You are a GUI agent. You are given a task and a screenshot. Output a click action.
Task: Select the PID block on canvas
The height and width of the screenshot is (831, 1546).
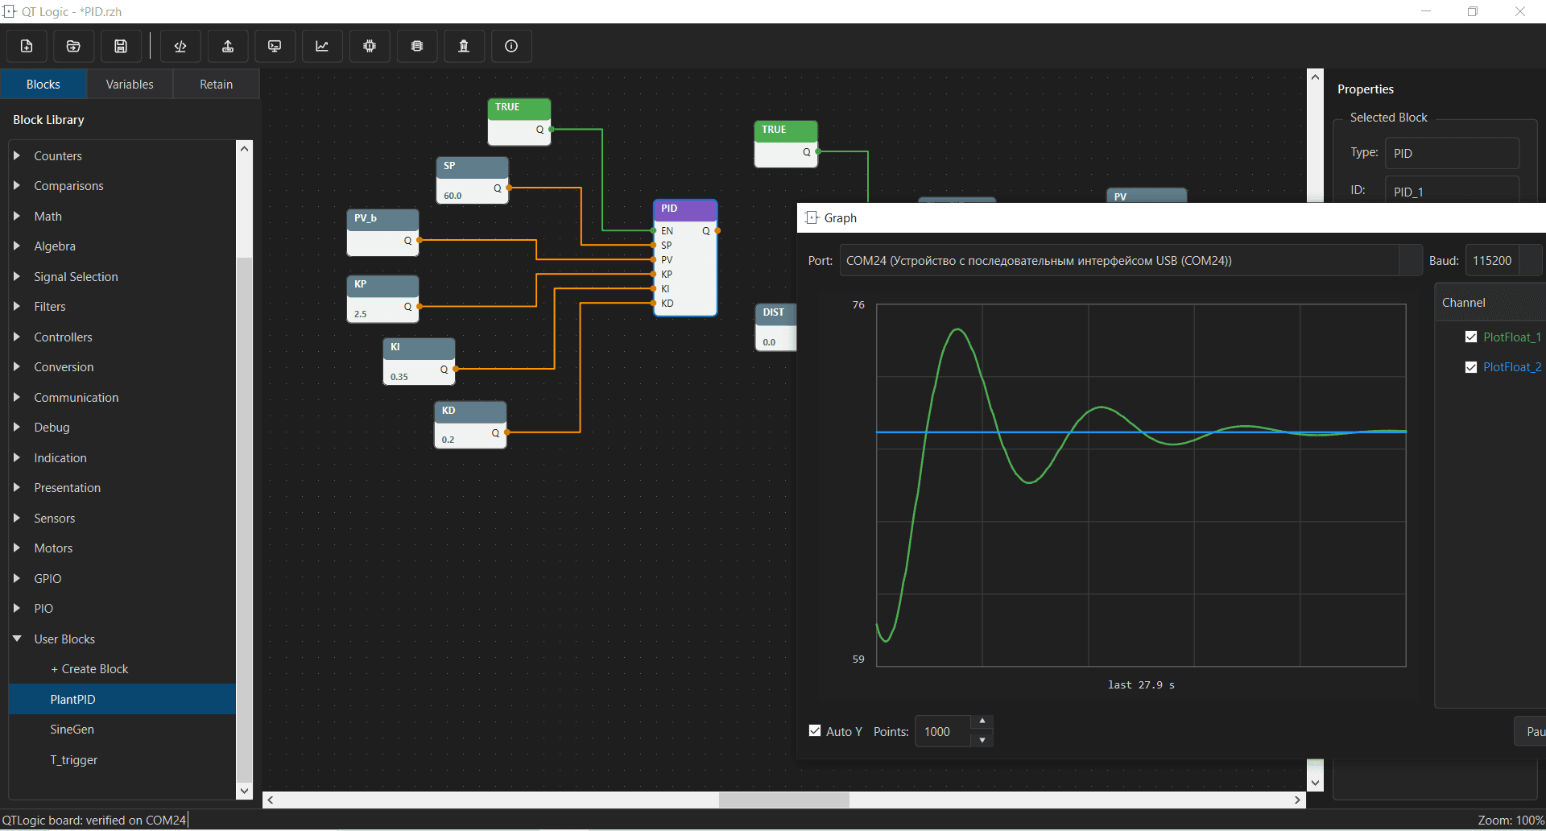pyautogui.click(x=685, y=258)
